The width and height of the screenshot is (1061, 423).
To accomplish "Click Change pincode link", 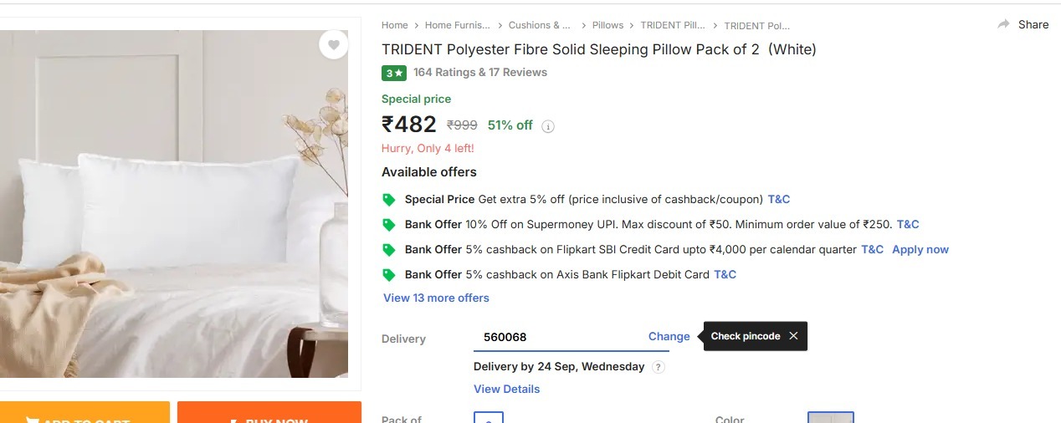I will 669,336.
